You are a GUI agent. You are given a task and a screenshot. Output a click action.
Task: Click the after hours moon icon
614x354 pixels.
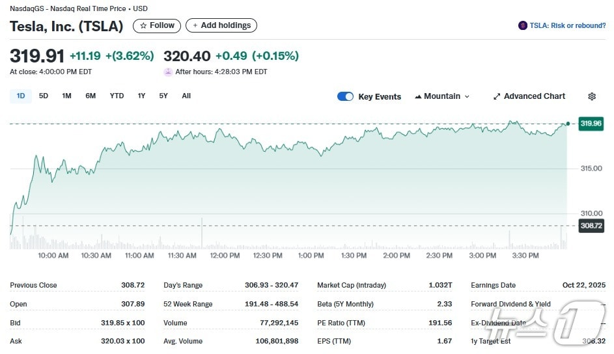168,72
